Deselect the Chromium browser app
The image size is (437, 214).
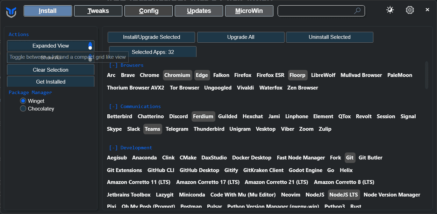pos(177,75)
